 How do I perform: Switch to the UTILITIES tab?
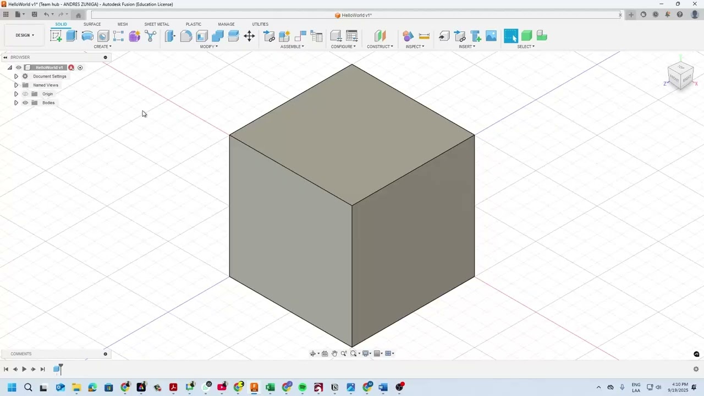pyautogui.click(x=260, y=24)
